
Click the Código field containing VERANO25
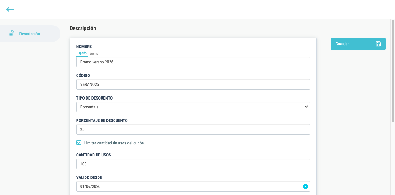193,84
